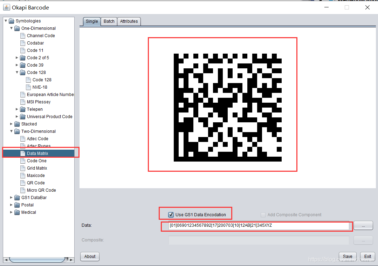Click the browse button beside Data field

pyautogui.click(x=363, y=226)
